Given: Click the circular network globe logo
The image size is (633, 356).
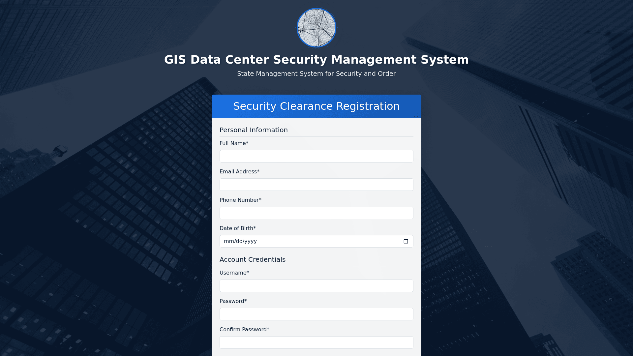Looking at the screenshot, I should tap(316, 28).
